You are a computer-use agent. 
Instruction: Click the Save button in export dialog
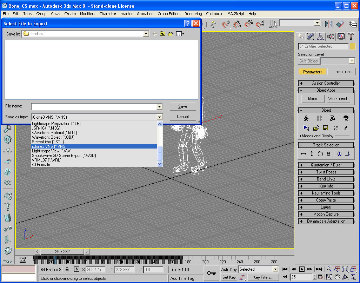pos(183,106)
